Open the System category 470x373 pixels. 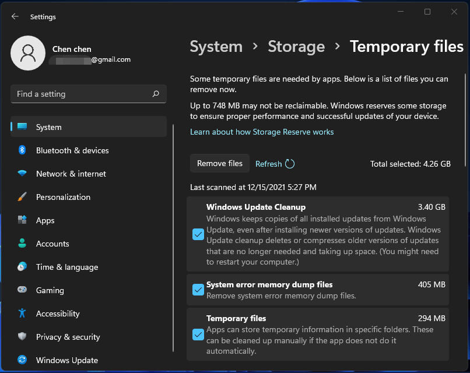point(89,126)
